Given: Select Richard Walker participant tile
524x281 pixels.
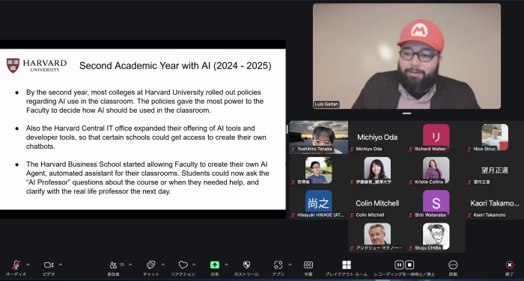Looking at the screenshot, I should click(436, 138).
